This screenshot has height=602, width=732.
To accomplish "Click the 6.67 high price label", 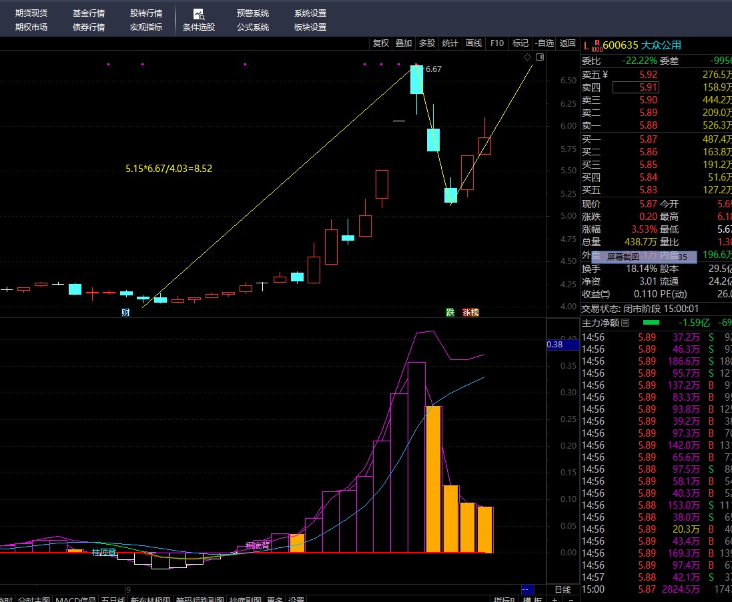I will pyautogui.click(x=433, y=69).
